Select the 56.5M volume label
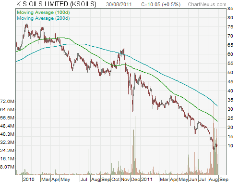The height and width of the screenshot is (182, 239). click(x=7, y=118)
